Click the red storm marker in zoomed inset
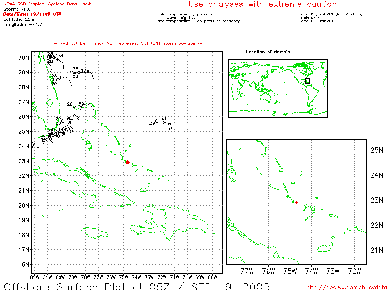 [x=296, y=203]
